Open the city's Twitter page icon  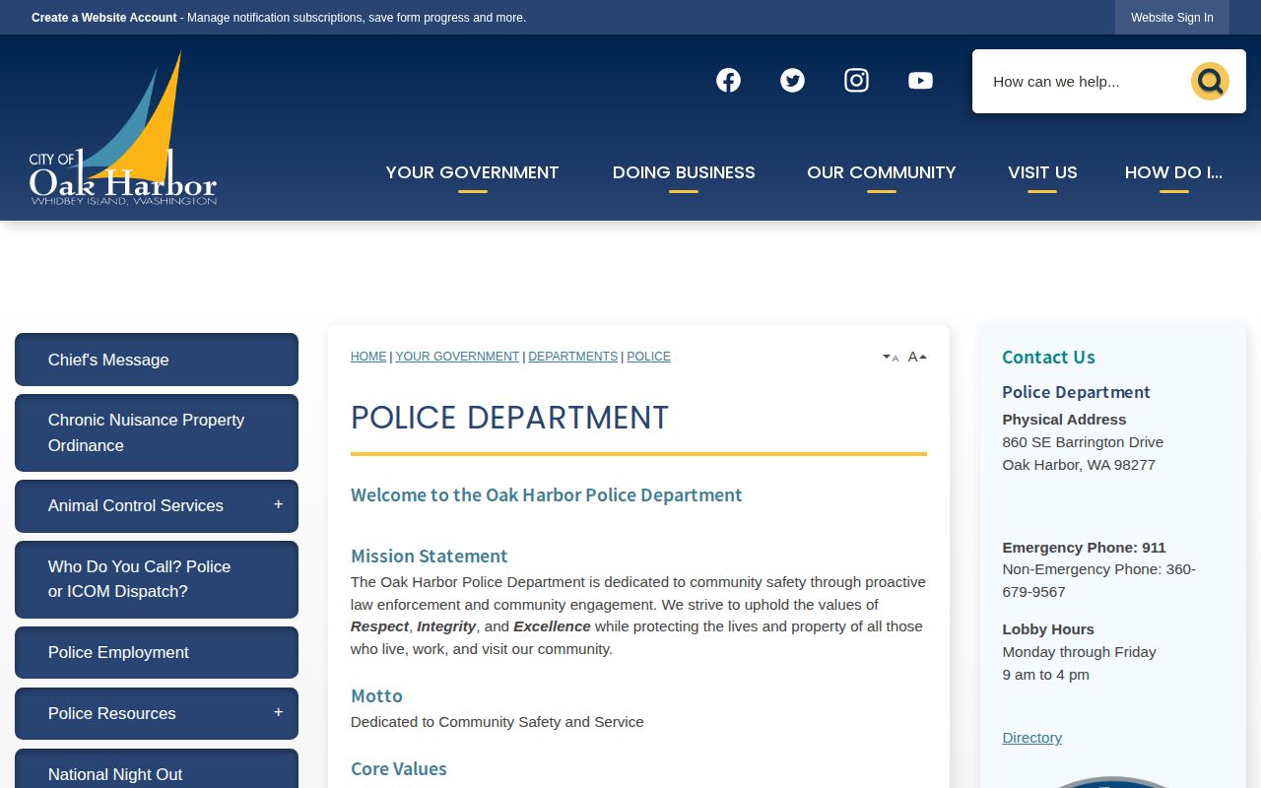pyautogui.click(x=792, y=81)
